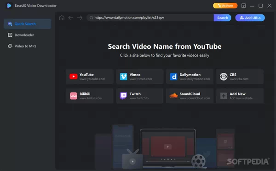Focus the dailymotion URL input field
The height and width of the screenshot is (171, 276).
[x=150, y=18]
